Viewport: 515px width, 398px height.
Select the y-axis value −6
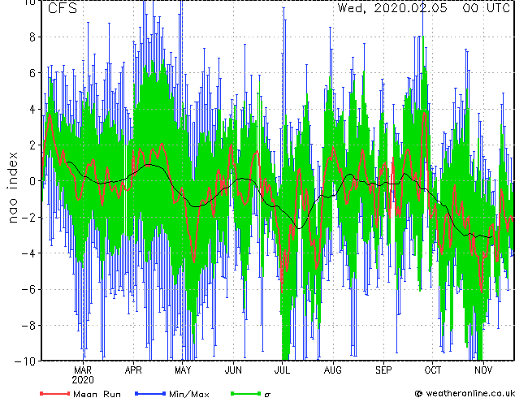(28, 289)
